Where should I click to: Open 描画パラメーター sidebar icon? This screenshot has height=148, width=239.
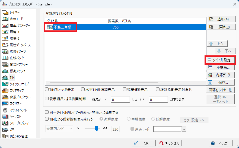tap(5, 26)
